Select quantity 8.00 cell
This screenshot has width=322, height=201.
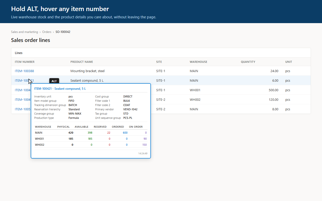[x=275, y=109]
